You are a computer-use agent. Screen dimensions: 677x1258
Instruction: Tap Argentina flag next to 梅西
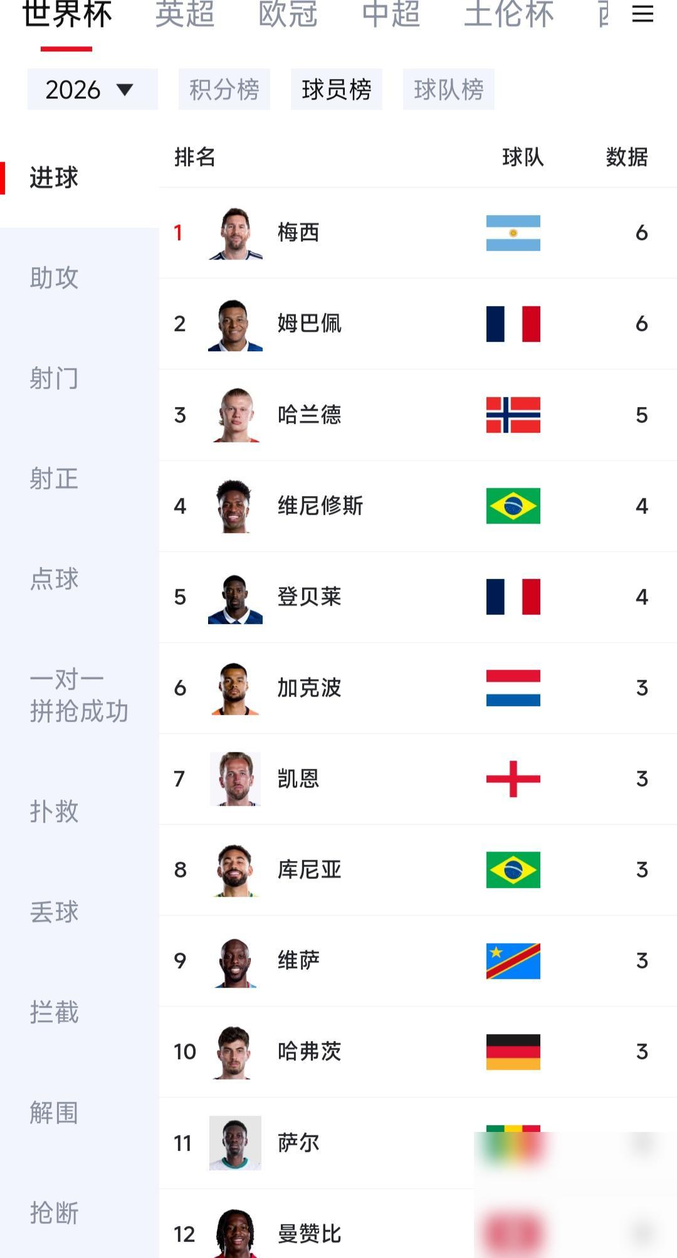[x=513, y=233]
